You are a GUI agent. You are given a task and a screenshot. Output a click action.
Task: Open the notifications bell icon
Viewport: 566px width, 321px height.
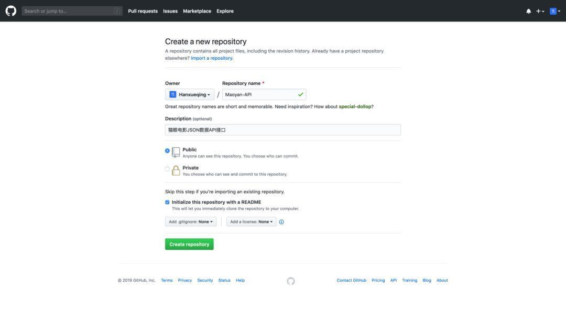[528, 11]
